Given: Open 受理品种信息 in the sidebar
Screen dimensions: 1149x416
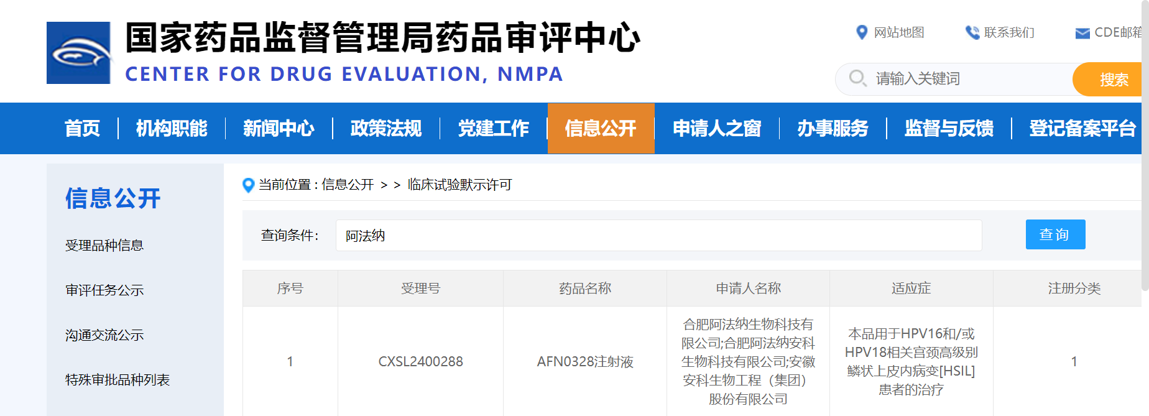Looking at the screenshot, I should click(104, 246).
